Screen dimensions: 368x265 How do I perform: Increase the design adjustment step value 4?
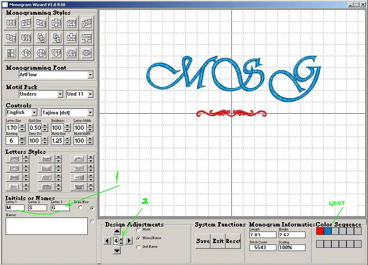[121, 239]
